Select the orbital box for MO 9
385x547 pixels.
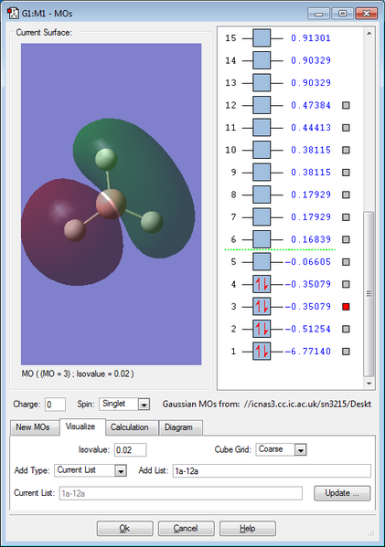(262, 173)
